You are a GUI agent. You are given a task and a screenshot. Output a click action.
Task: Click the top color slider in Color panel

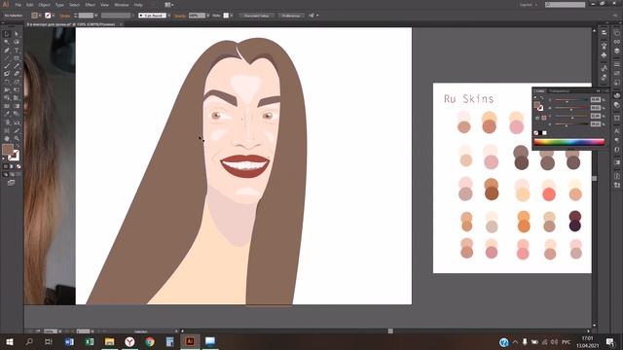pos(571,99)
